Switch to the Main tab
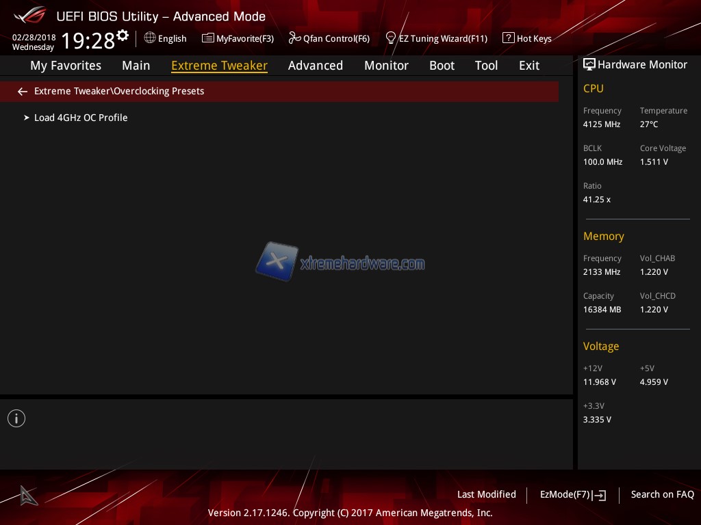The image size is (701, 525). pyautogui.click(x=136, y=66)
